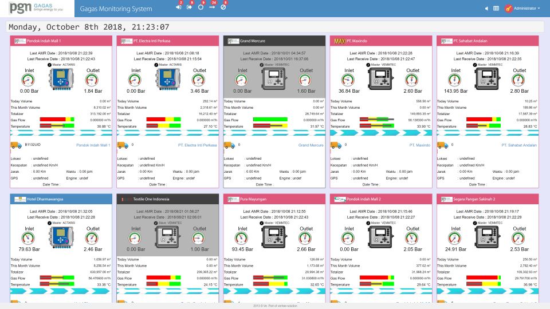
Task: Click the Grand Mercure panel header
Action: click(274, 41)
